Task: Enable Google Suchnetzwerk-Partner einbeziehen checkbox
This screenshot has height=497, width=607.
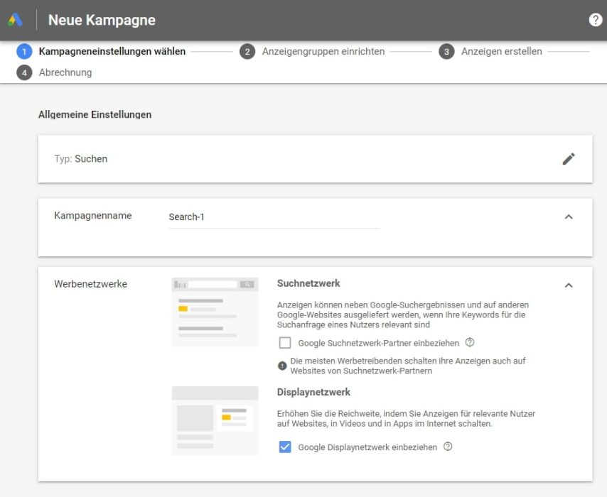Action: click(285, 343)
